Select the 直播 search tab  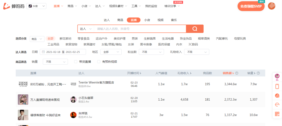(134, 20)
